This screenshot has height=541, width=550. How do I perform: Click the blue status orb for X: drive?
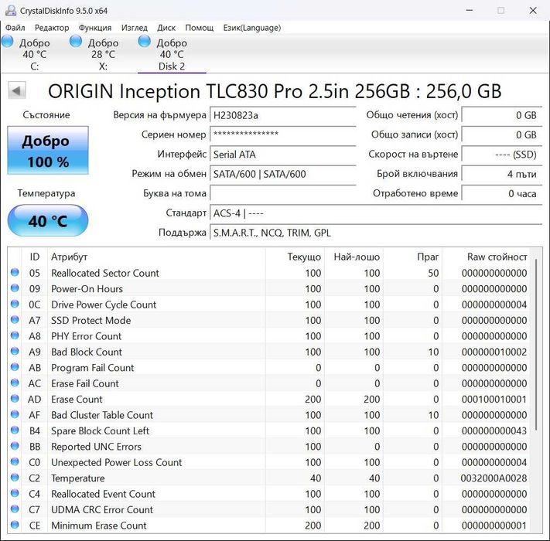click(76, 41)
